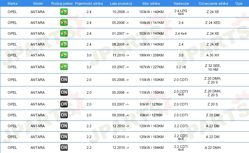Select the 3.2 V6 body cell
Viewport: 249px width, 153px height.
point(181,67)
